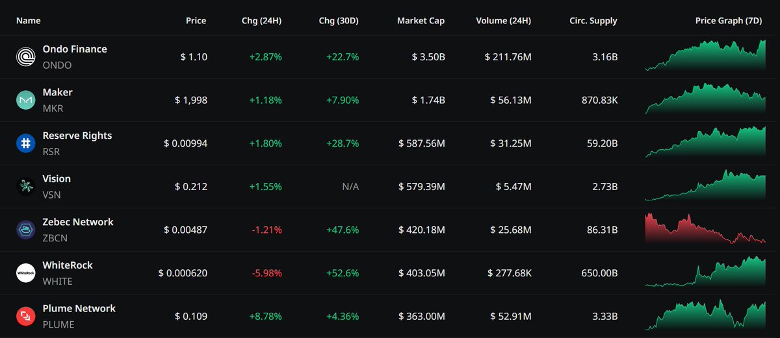Screen dimensions: 780x338
Task: Click WhiteRock circulating supply 650.00B
Action: [x=601, y=273]
